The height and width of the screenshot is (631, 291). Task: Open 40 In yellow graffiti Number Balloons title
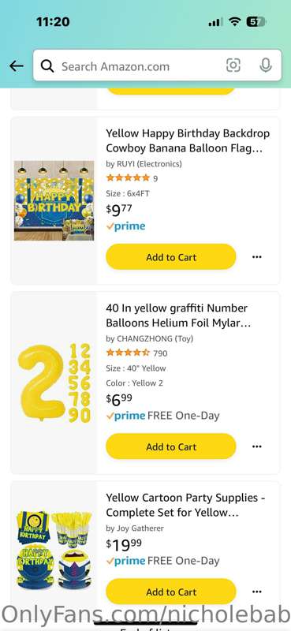[x=178, y=315]
